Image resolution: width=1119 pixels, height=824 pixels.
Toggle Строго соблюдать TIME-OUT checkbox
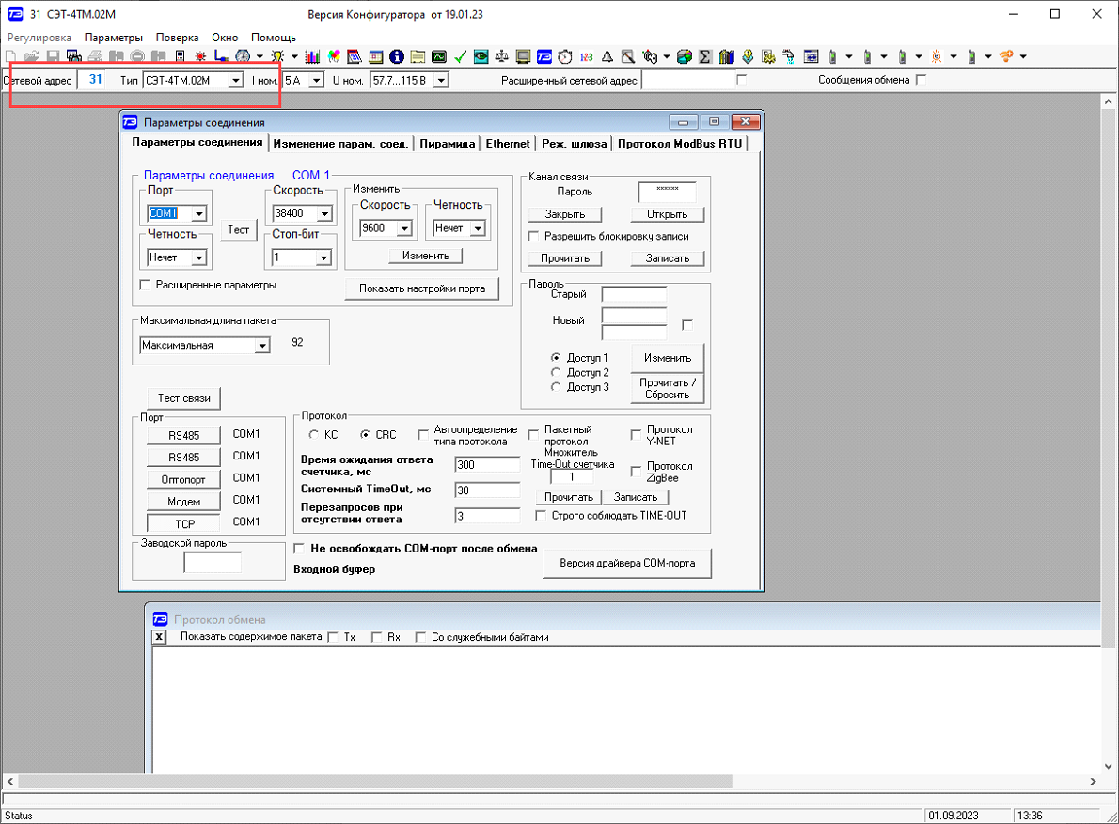tap(541, 515)
